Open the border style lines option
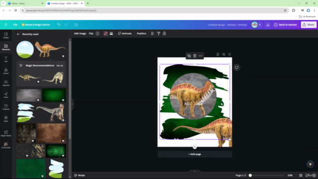Viewport: 318px width, 179px height. [111, 33]
